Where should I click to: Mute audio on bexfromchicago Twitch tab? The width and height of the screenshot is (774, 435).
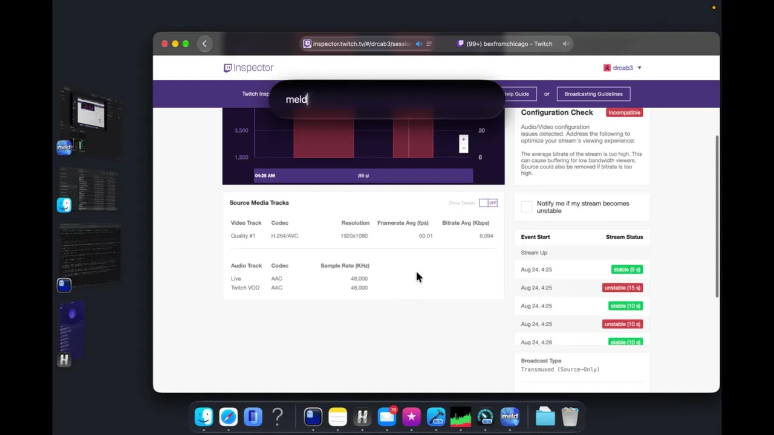[565, 43]
